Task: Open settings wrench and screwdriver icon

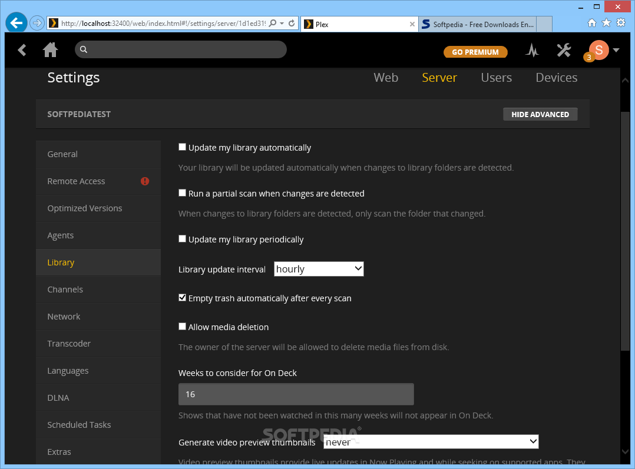Action: (563, 50)
